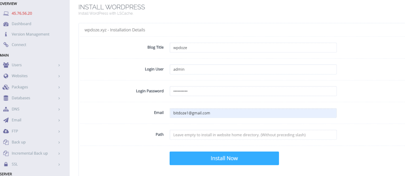Screen dimensions: 405x176
Task: Select the Users group icon
Action: coord(6,65)
